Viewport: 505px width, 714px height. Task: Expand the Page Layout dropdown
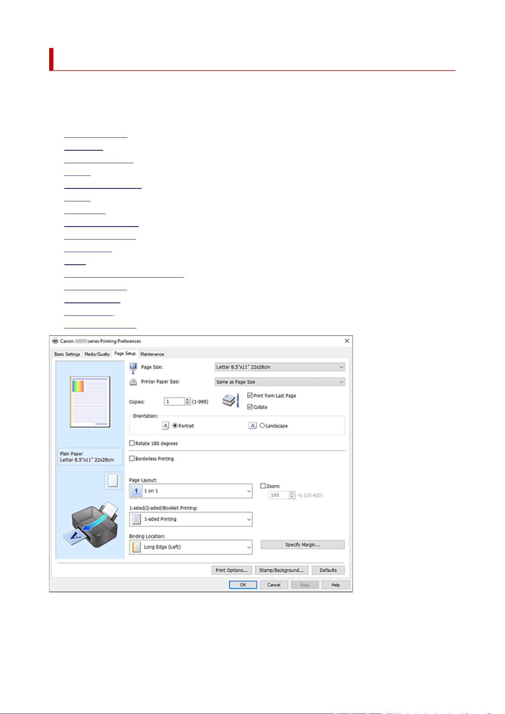click(191, 491)
